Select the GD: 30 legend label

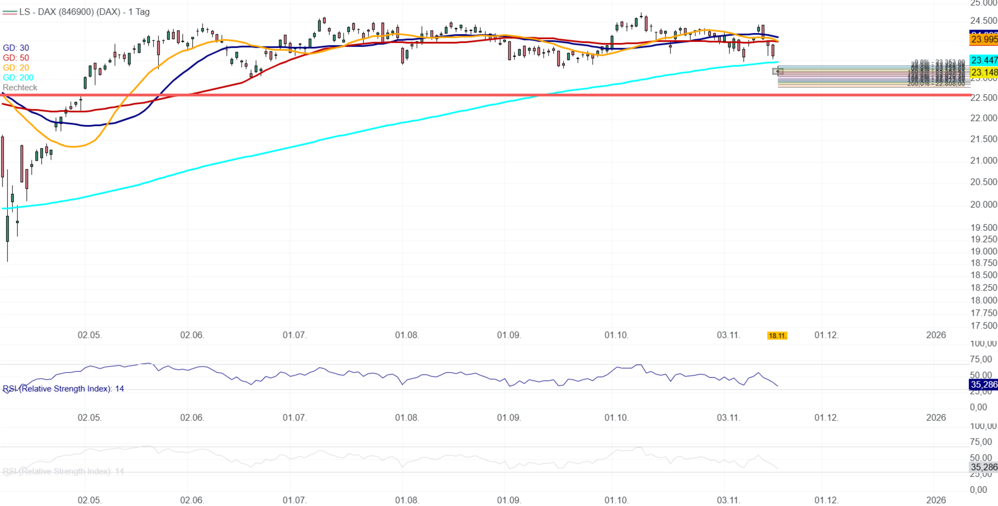(x=16, y=48)
